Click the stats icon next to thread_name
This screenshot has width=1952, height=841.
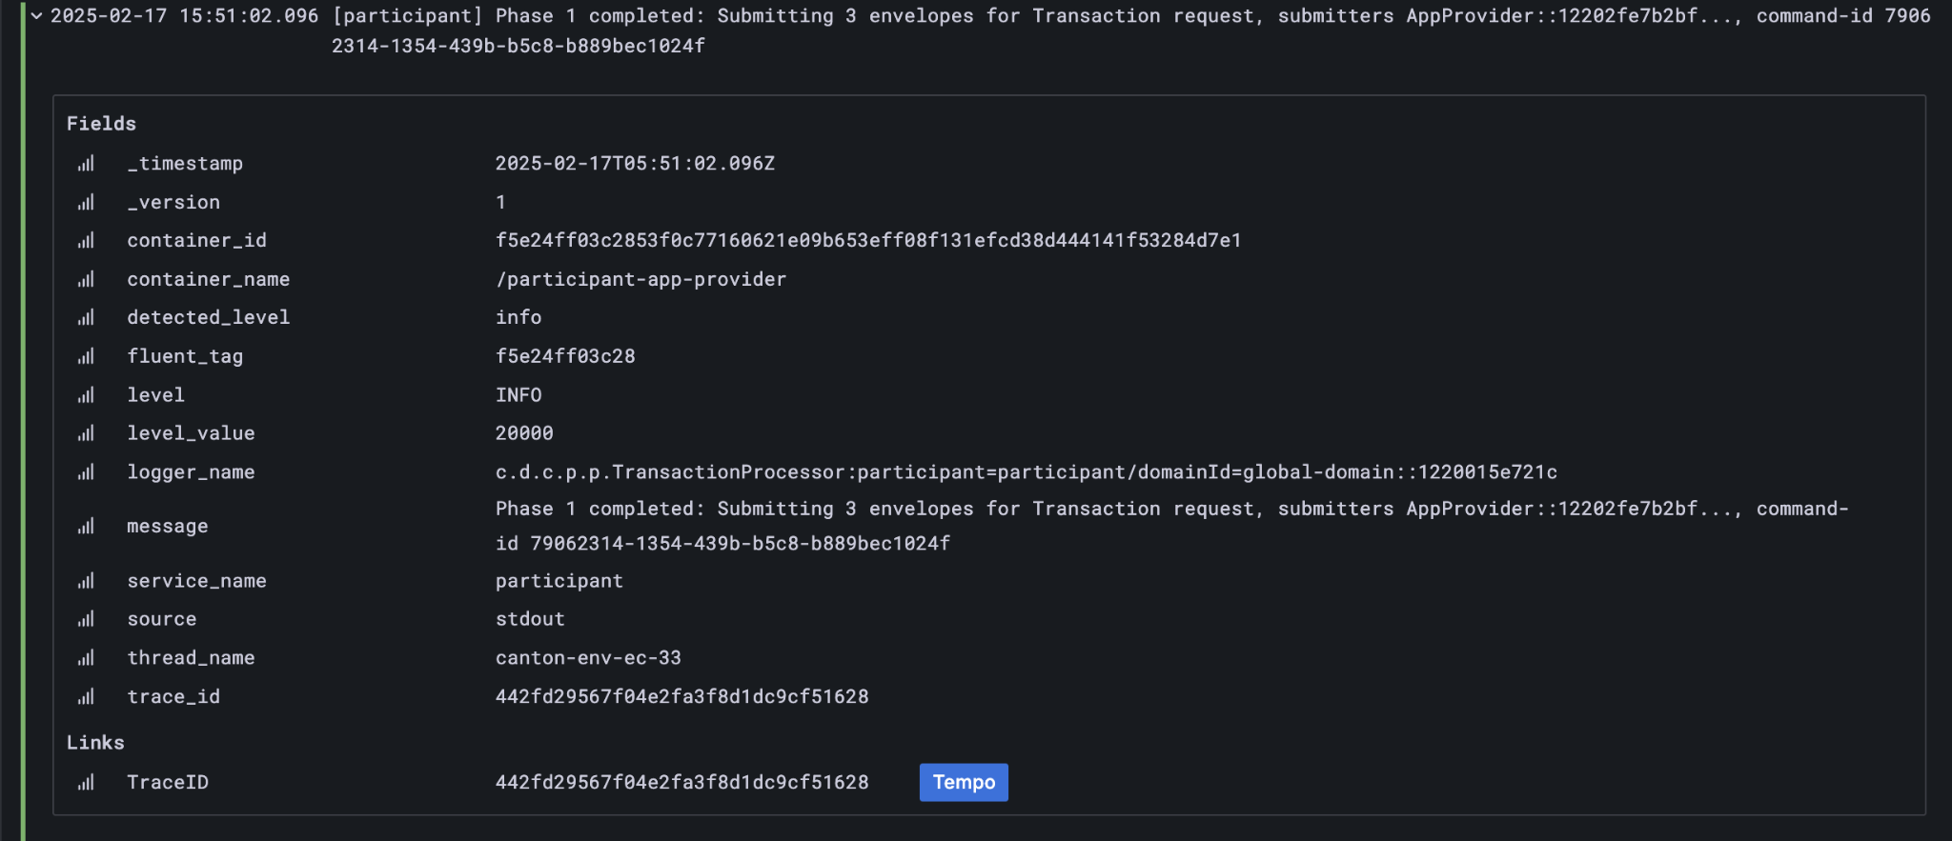86,657
